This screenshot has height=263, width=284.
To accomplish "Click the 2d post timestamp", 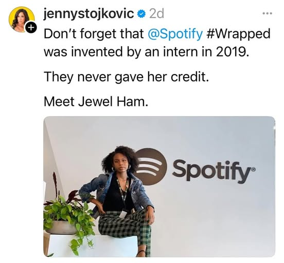I will click(x=157, y=14).
